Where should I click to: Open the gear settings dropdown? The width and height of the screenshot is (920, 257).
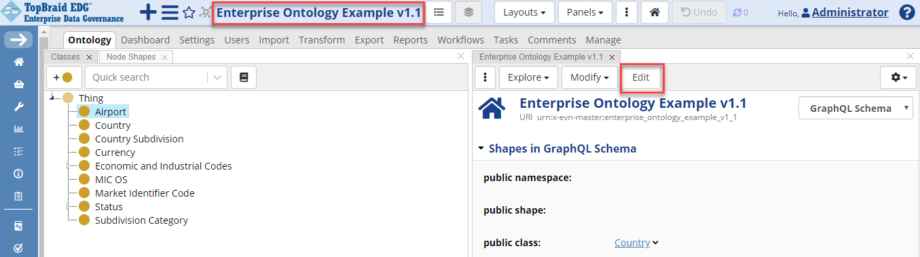click(898, 77)
